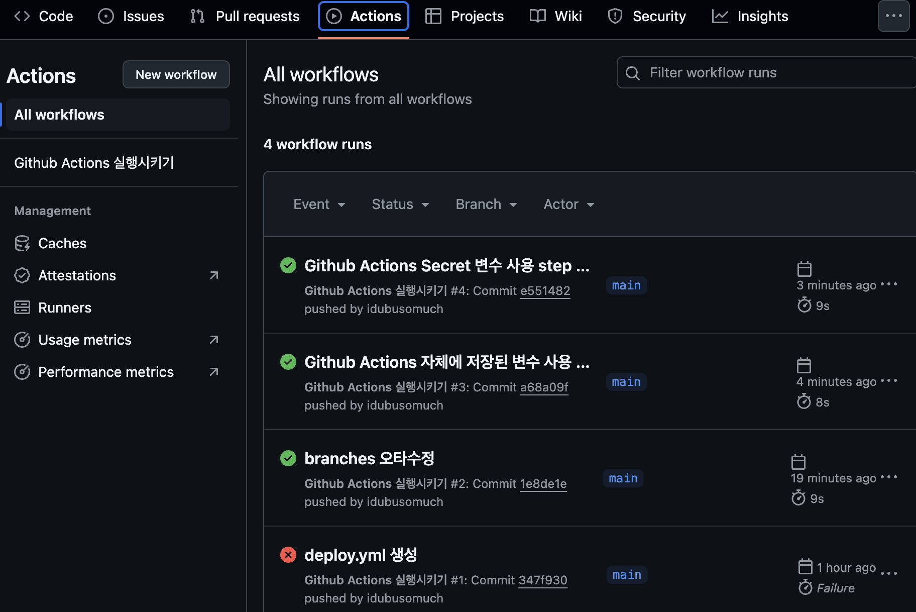The height and width of the screenshot is (612, 916).
Task: Expand the Status filter dropdown
Action: [x=401, y=204]
